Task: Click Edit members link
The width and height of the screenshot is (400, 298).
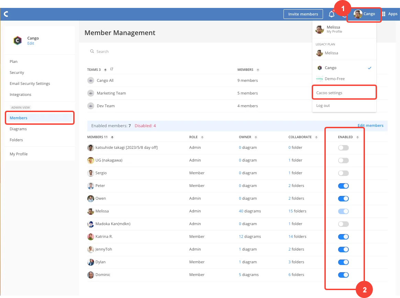Action: click(370, 125)
